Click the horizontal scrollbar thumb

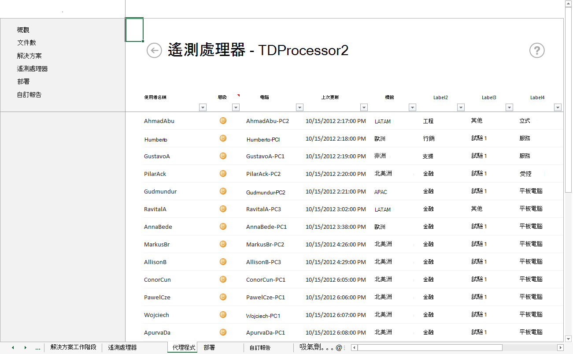pyautogui.click(x=430, y=347)
